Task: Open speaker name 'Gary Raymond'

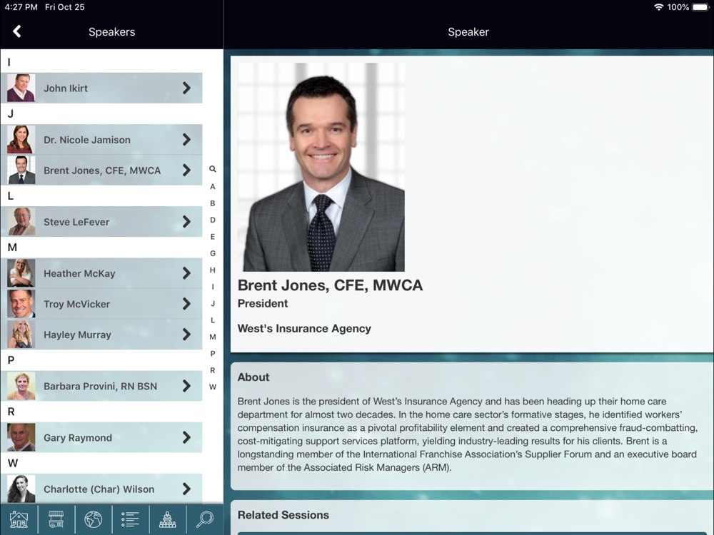Action: coord(78,438)
